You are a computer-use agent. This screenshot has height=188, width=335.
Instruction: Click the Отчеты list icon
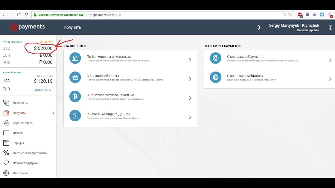pos(6,133)
